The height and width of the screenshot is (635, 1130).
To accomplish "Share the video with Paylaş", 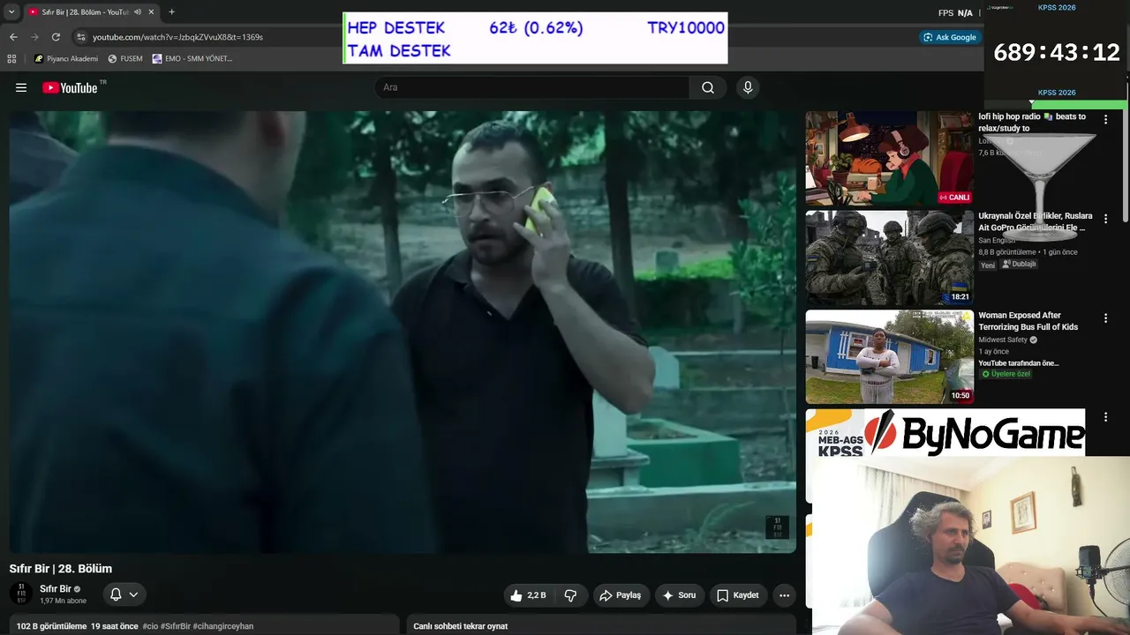I will (x=621, y=595).
